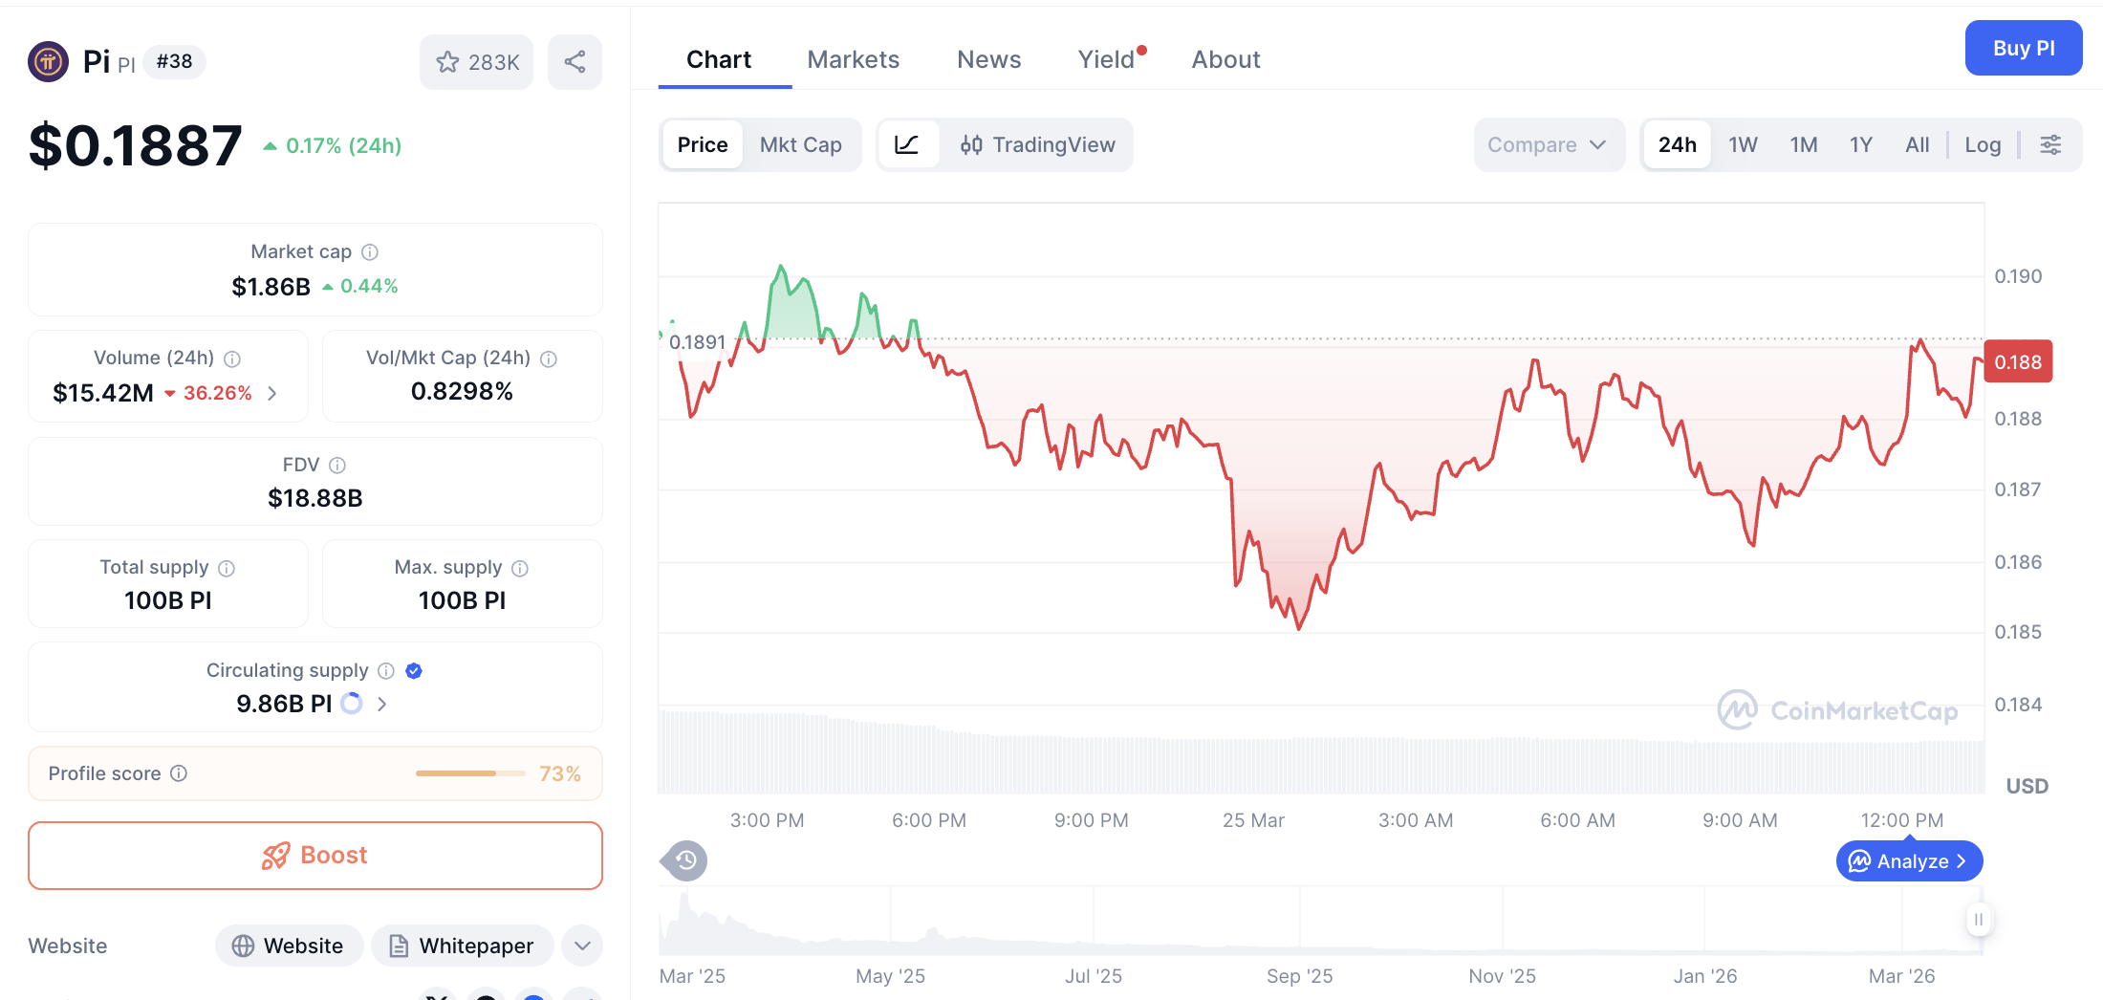Enable Log scale on the chart
Screen dimensions: 2103x1000
click(x=1984, y=144)
